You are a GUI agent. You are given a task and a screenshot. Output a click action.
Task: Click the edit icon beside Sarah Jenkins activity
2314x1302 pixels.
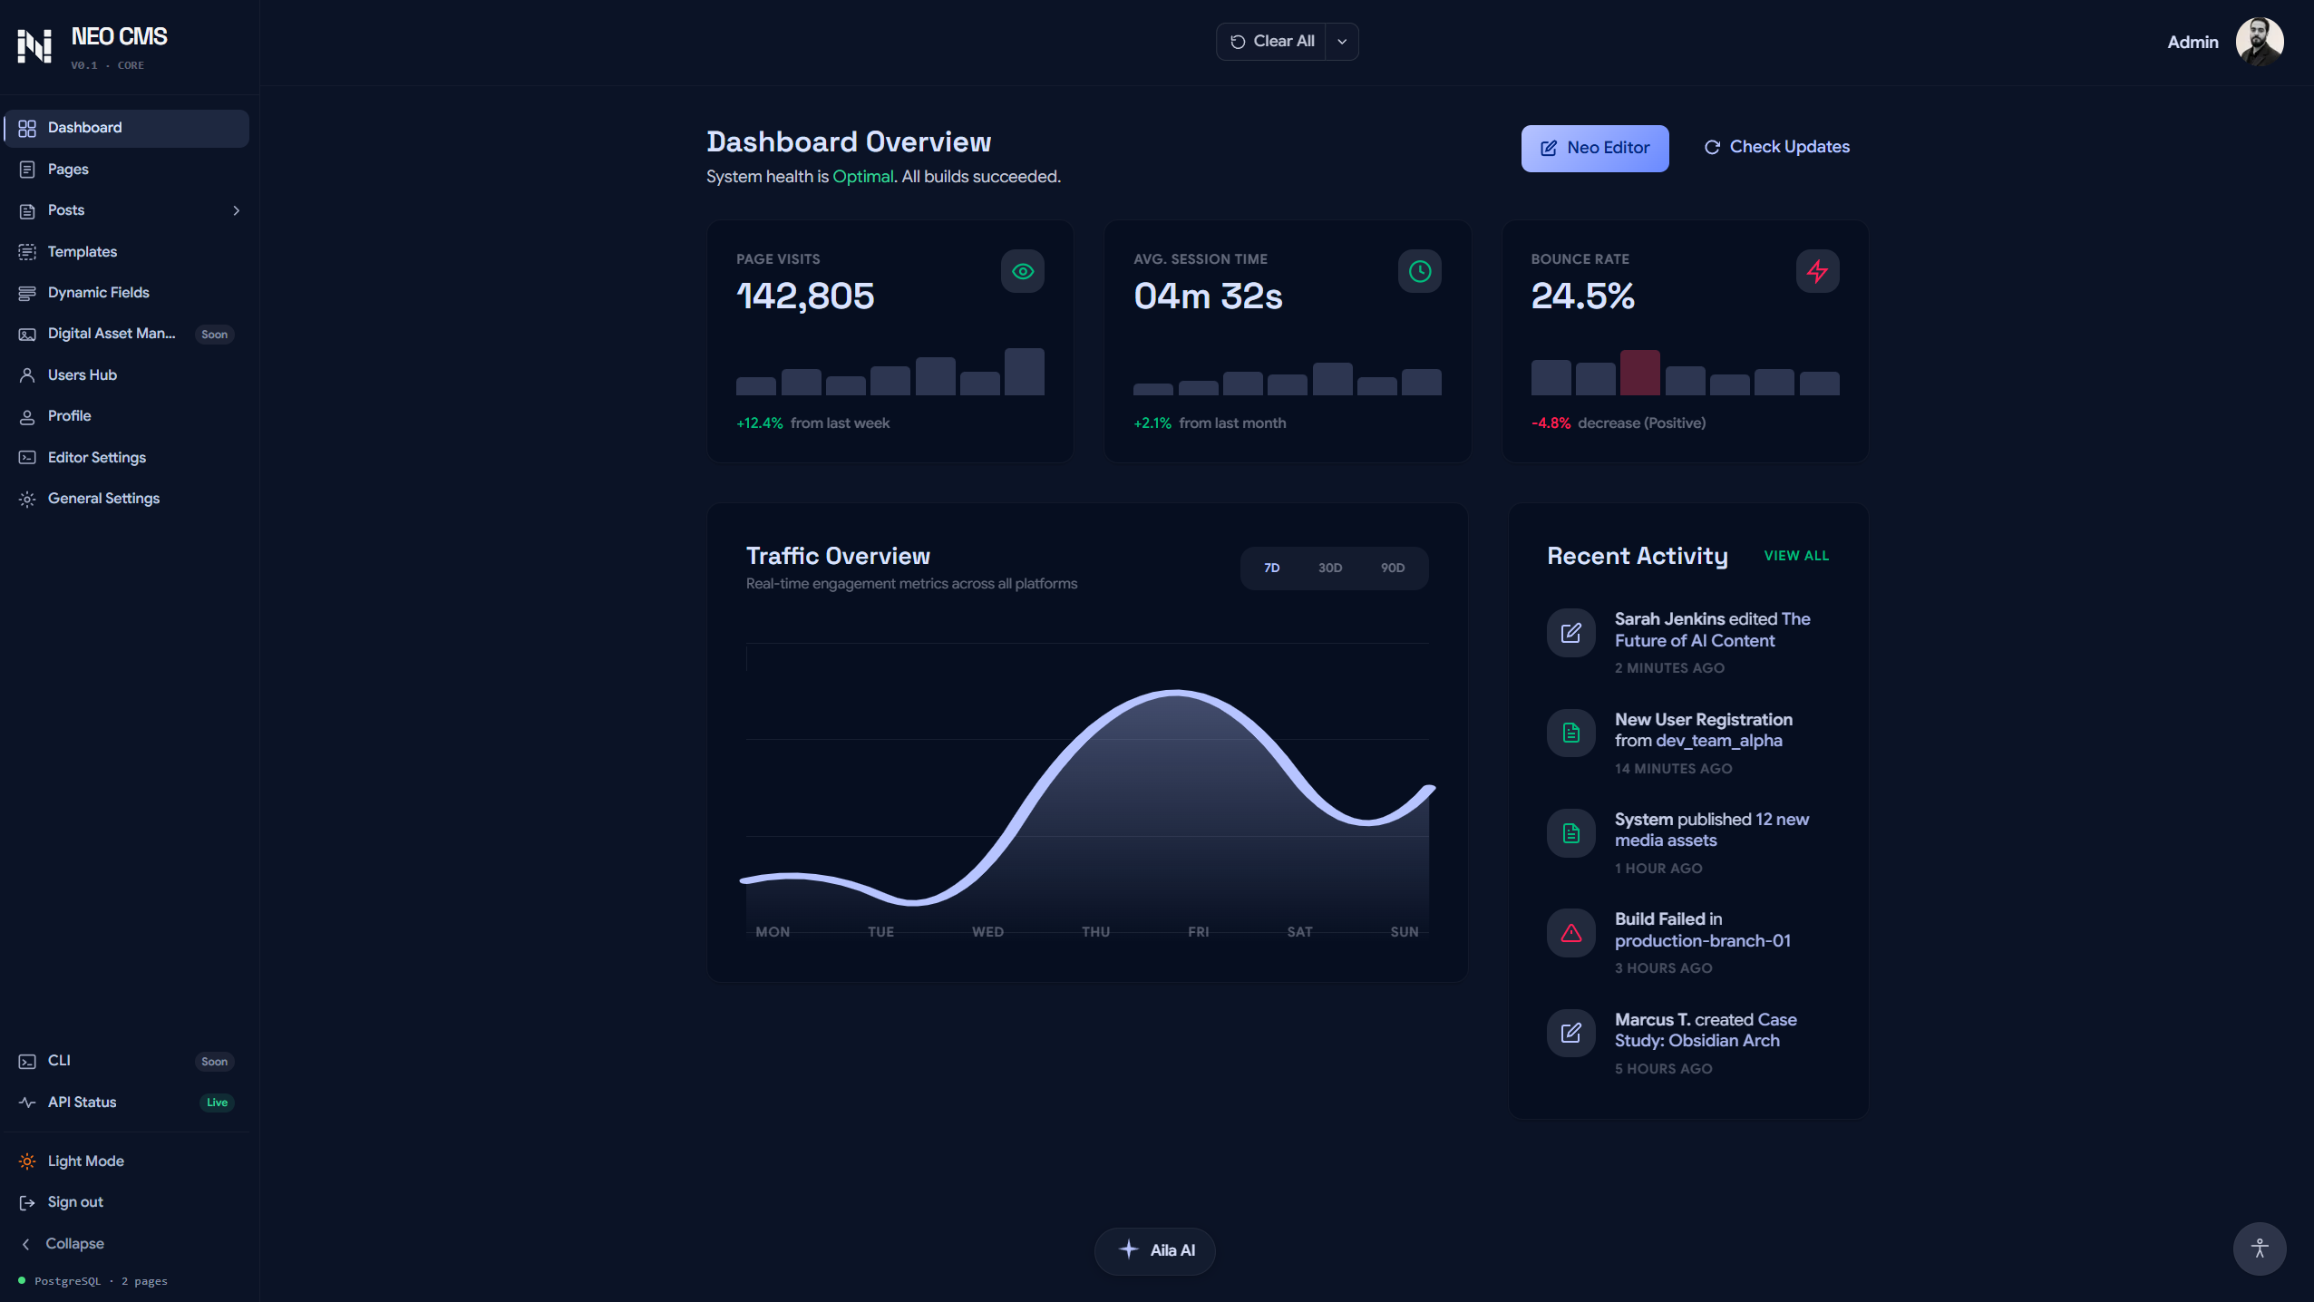pos(1570,633)
